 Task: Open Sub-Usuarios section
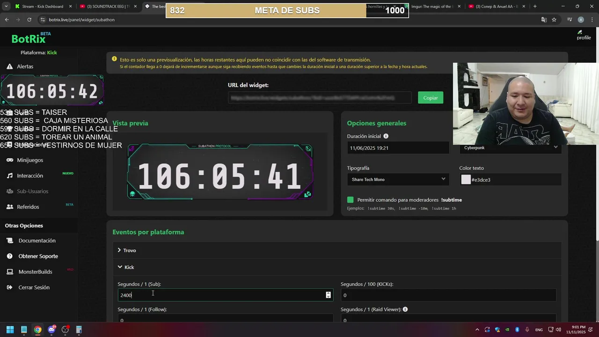click(x=32, y=191)
